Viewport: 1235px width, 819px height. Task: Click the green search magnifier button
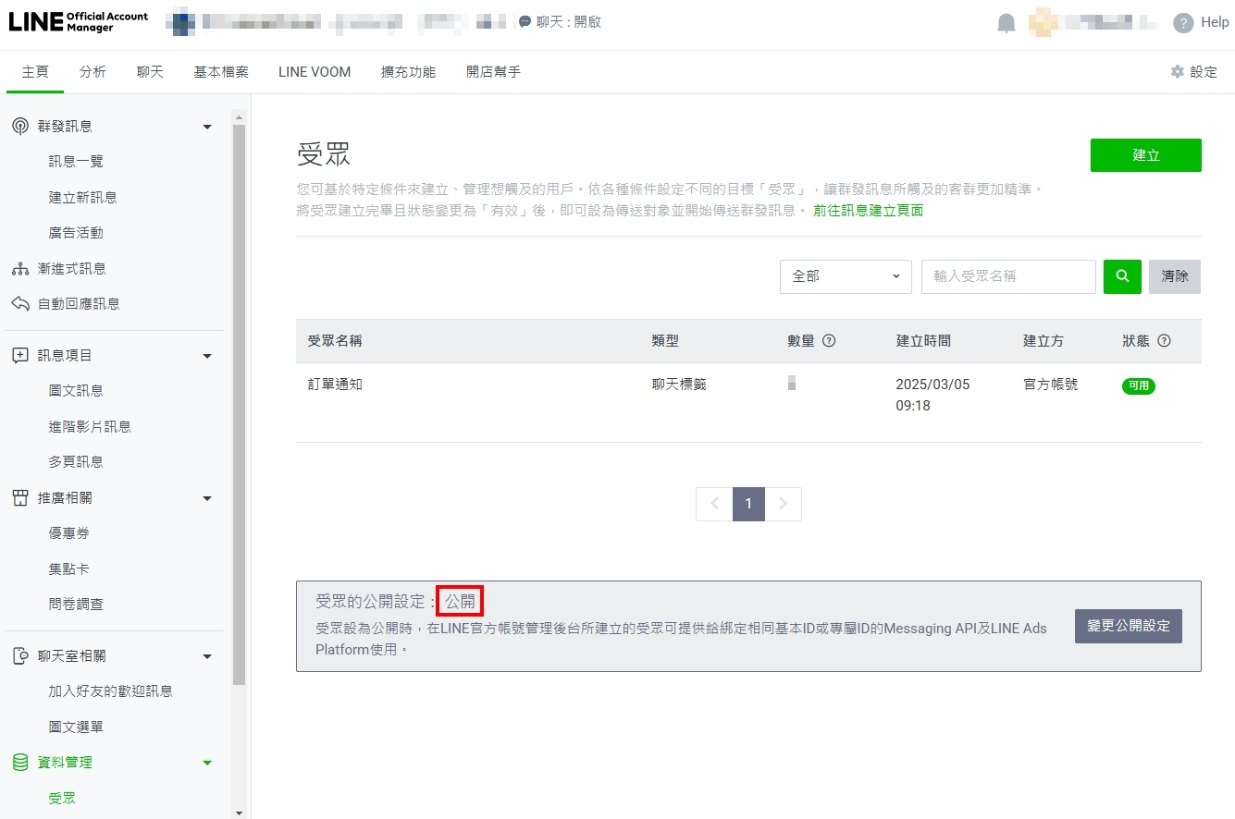tap(1122, 276)
